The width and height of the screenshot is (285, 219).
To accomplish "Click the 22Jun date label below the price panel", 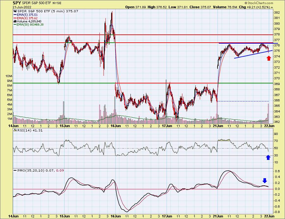I will (x=269, y=125).
